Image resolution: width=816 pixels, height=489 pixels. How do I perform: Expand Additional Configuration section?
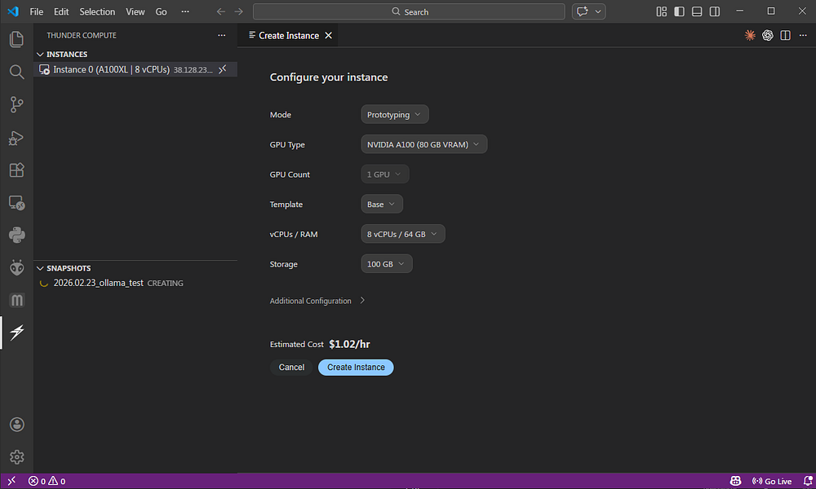[317, 301]
